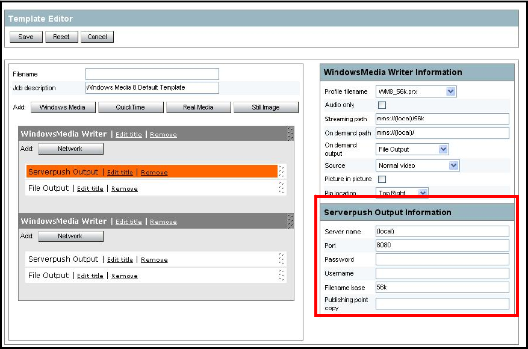
Task: Add a Windows Media writer
Action: pos(63,108)
